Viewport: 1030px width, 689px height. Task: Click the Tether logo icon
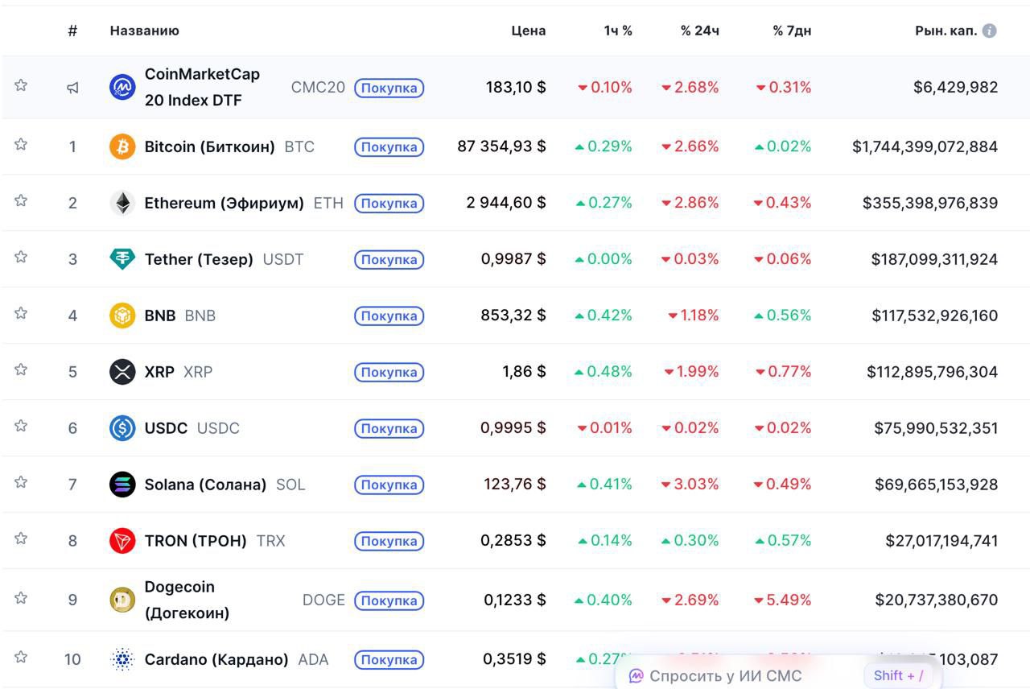122,259
